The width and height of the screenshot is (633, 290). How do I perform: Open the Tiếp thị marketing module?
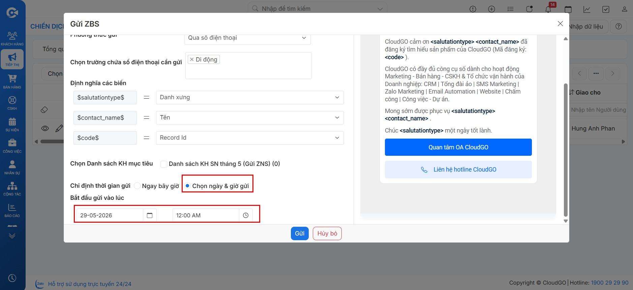(x=12, y=59)
